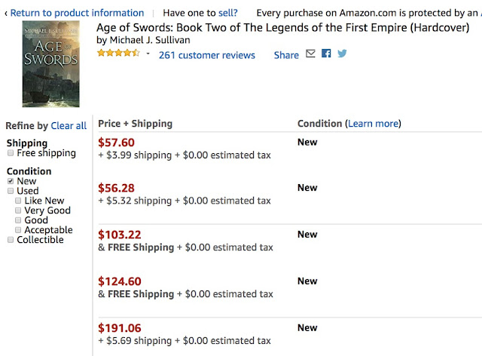The image size is (482, 356).
Task: Share via the email envelope icon
Action: 310,54
